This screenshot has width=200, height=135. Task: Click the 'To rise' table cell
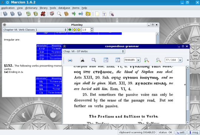56,89
